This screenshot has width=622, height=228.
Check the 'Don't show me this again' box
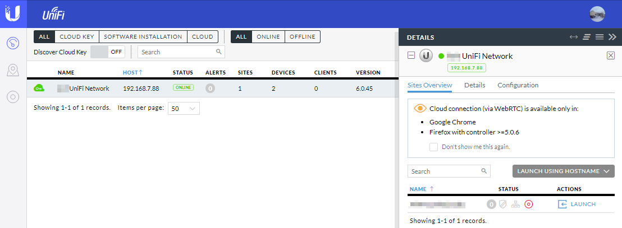click(x=433, y=147)
